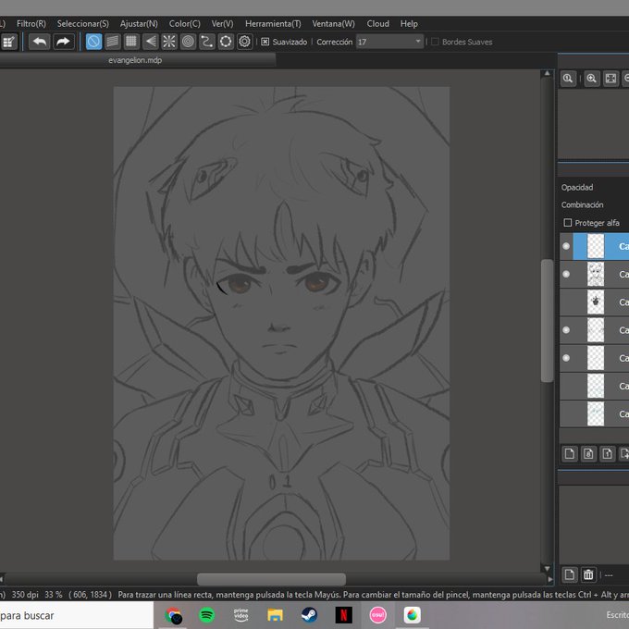The width and height of the screenshot is (629, 629).
Task: Add a new color layer (blank page icon)
Action: click(569, 453)
